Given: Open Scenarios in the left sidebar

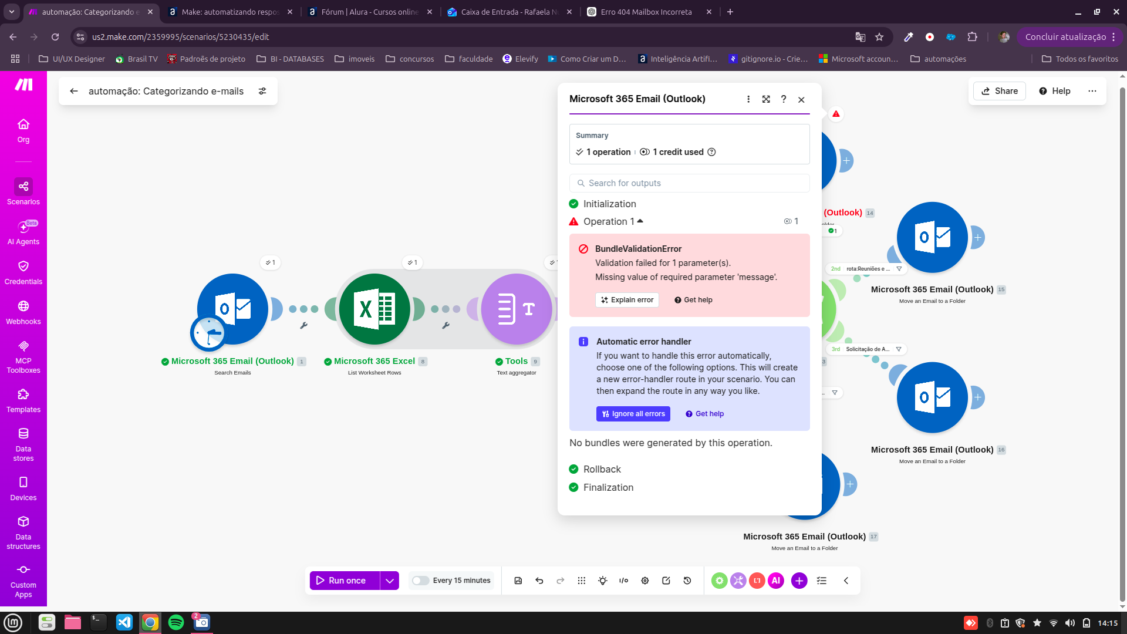Looking at the screenshot, I should [x=23, y=192].
